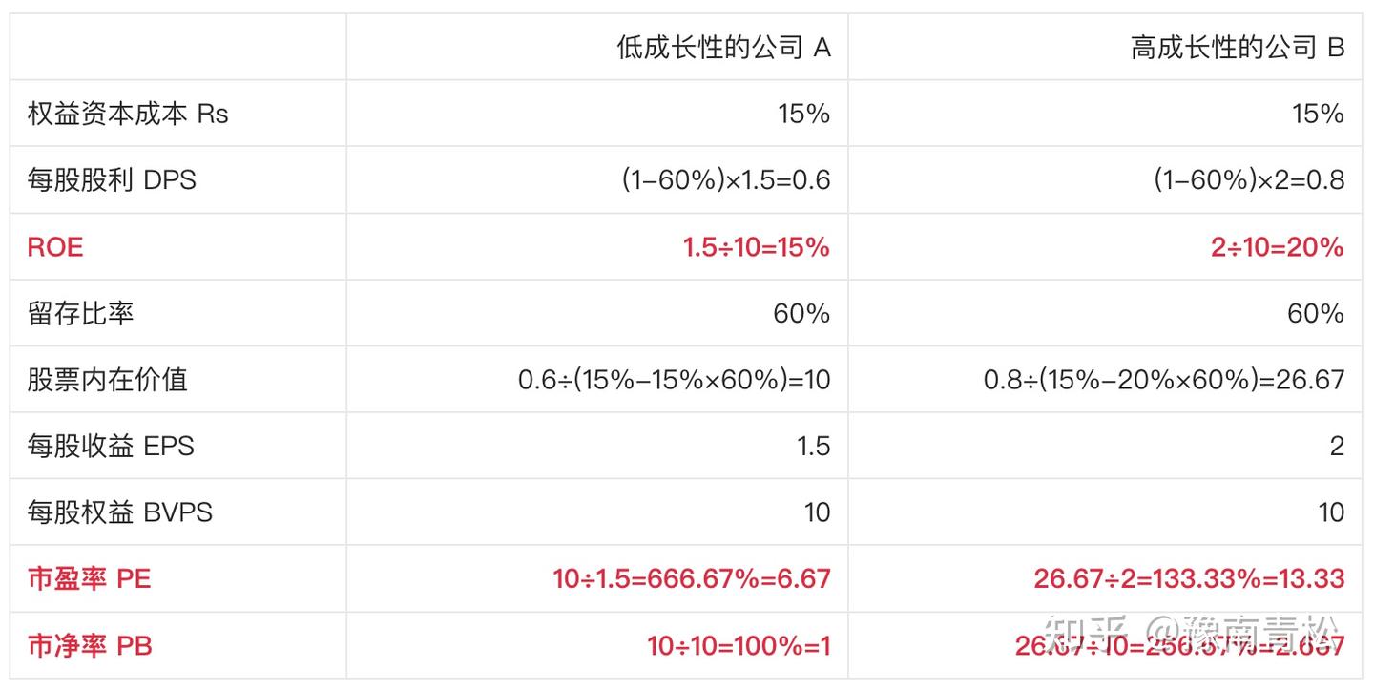Select company B's PE formula 26.67÷2=133.33%=13.33

coord(1188,578)
